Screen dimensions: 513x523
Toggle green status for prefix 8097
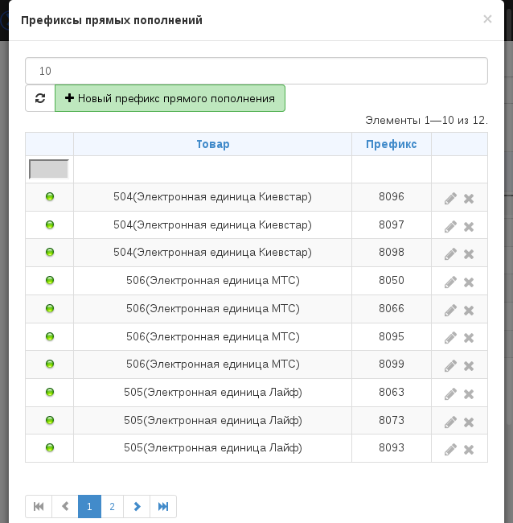[50, 224]
